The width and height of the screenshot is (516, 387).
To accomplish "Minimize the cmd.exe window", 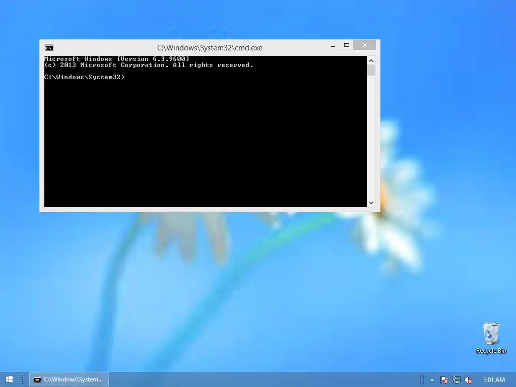I will 333,46.
